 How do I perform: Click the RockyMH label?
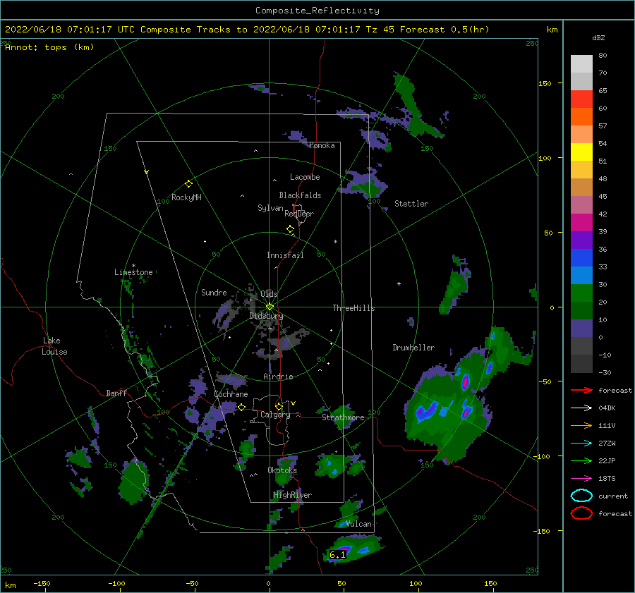tap(186, 197)
